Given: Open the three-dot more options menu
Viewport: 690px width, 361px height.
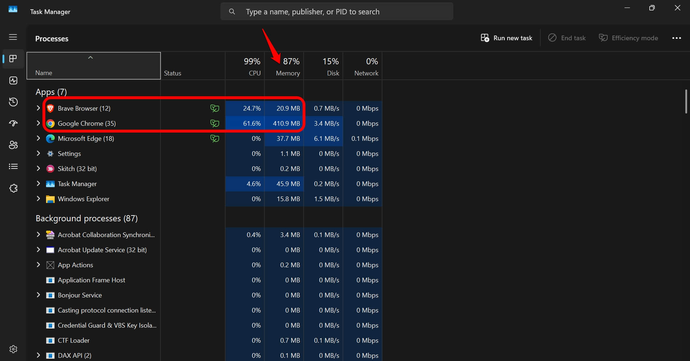Looking at the screenshot, I should click(x=676, y=38).
